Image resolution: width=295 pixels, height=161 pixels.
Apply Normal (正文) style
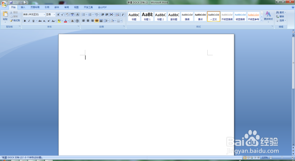click(214, 16)
